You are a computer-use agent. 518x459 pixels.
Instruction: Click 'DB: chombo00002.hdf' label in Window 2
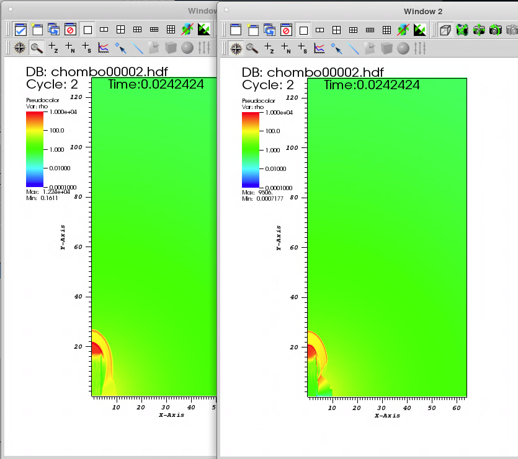(x=313, y=72)
